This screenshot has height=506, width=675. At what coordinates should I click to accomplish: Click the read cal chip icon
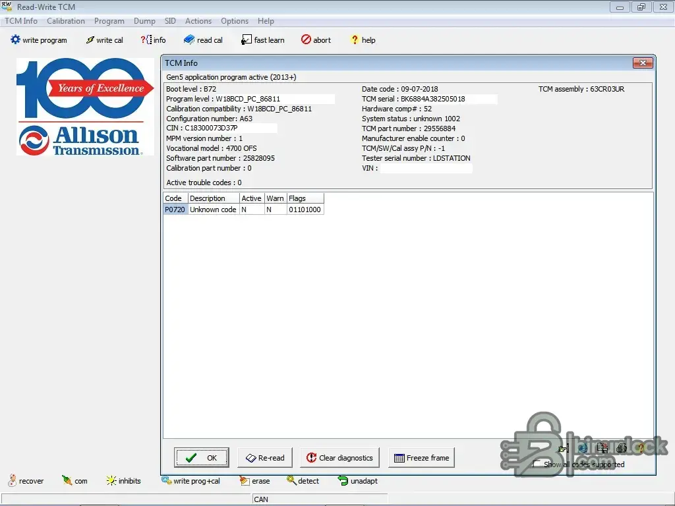189,40
